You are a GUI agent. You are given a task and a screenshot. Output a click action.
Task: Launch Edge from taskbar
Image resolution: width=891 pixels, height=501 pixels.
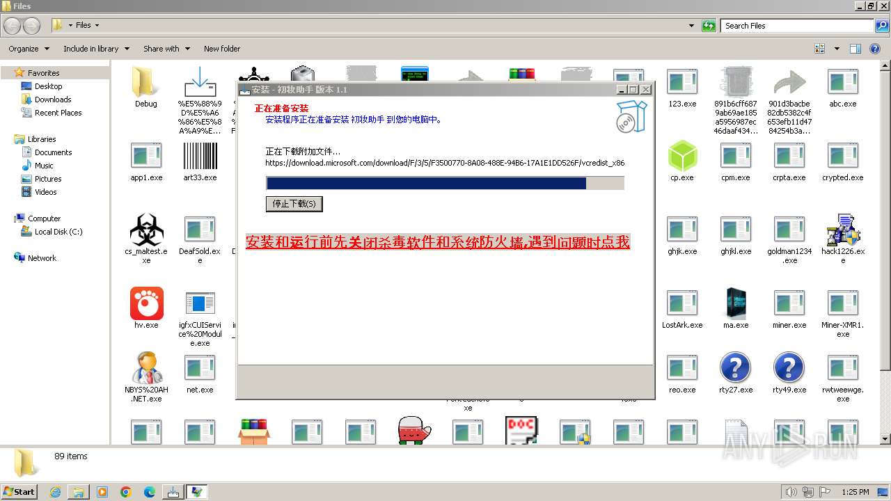[150, 492]
